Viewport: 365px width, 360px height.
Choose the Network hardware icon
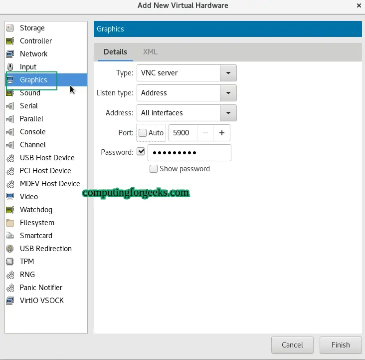[10, 54]
